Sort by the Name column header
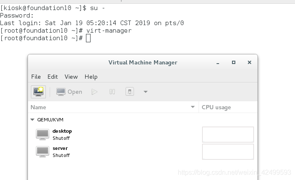Image resolution: width=295 pixels, height=180 pixels. 113,107
